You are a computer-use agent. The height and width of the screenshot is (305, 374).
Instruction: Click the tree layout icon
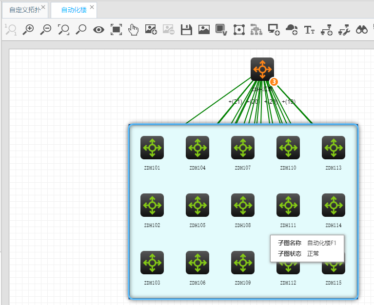click(x=256, y=30)
